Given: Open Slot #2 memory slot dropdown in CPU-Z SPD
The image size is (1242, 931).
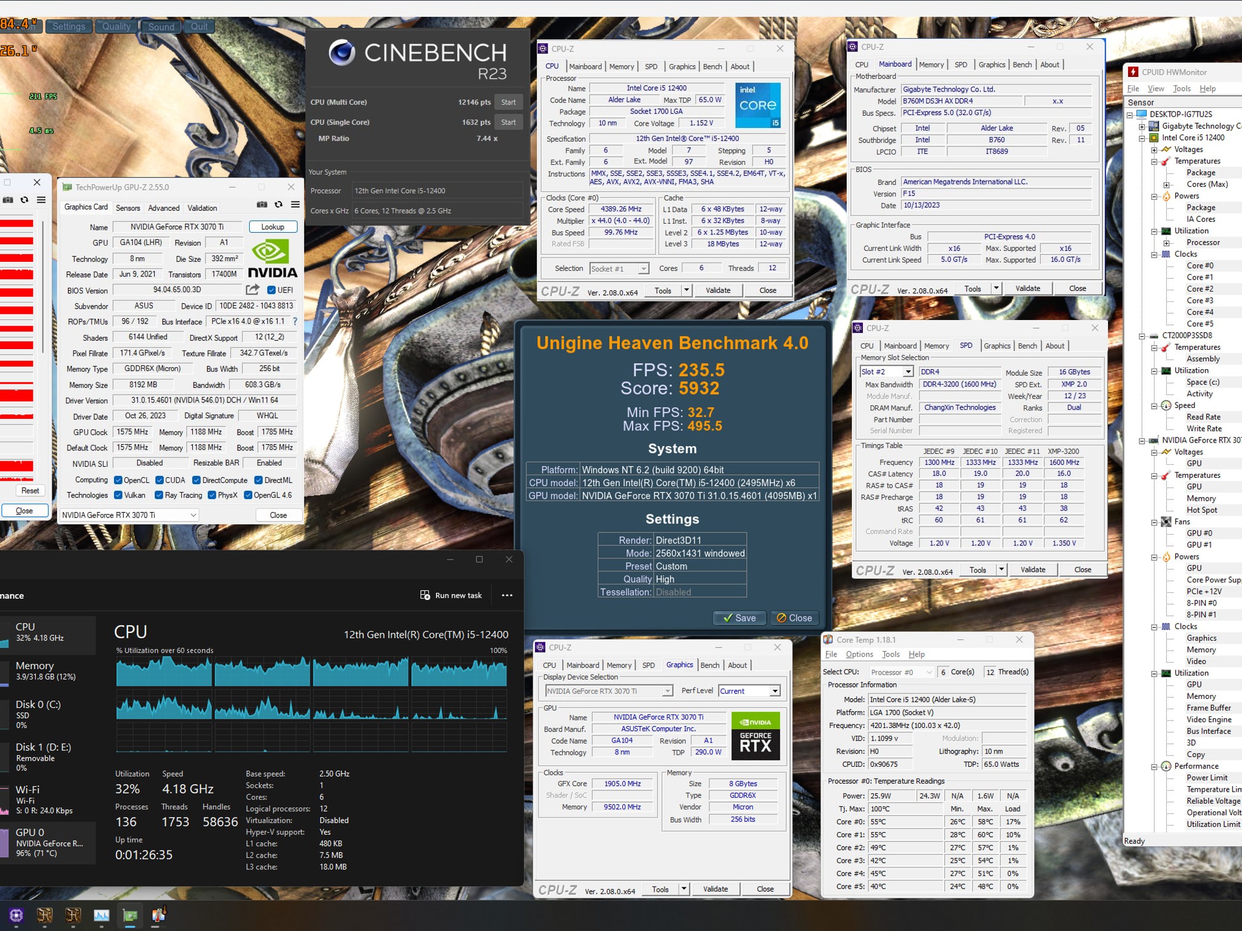Looking at the screenshot, I should click(886, 372).
